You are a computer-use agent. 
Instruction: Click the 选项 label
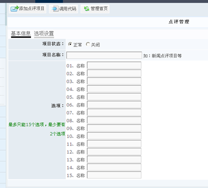pos(57,105)
